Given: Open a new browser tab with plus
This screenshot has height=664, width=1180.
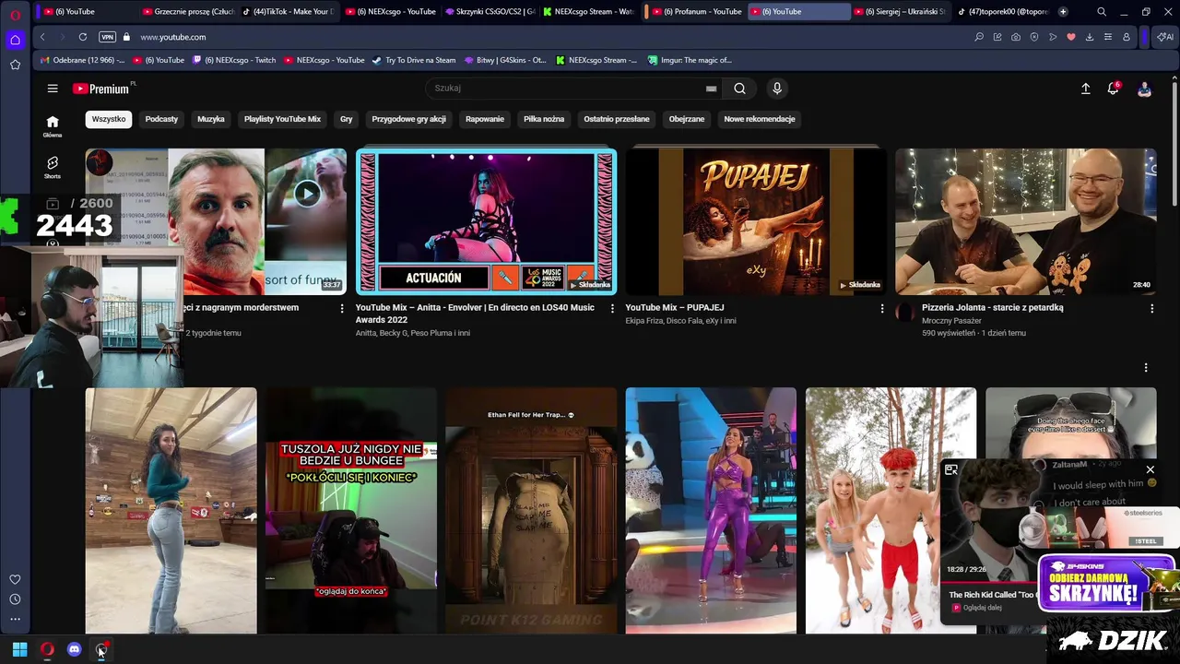Looking at the screenshot, I should tap(1063, 12).
